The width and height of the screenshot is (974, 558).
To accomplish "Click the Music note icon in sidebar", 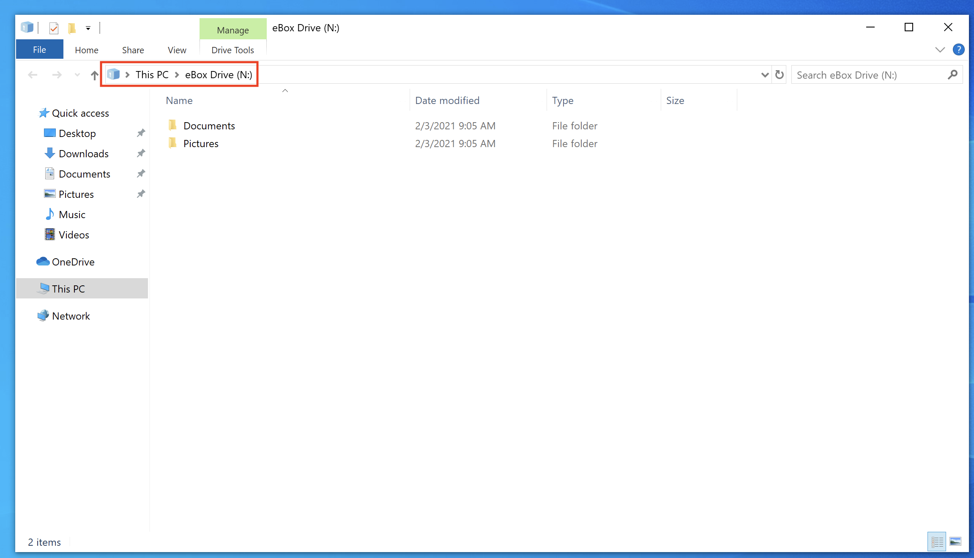I will 50,214.
